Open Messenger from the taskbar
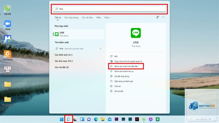This screenshot has width=219, height=123. point(151,119)
